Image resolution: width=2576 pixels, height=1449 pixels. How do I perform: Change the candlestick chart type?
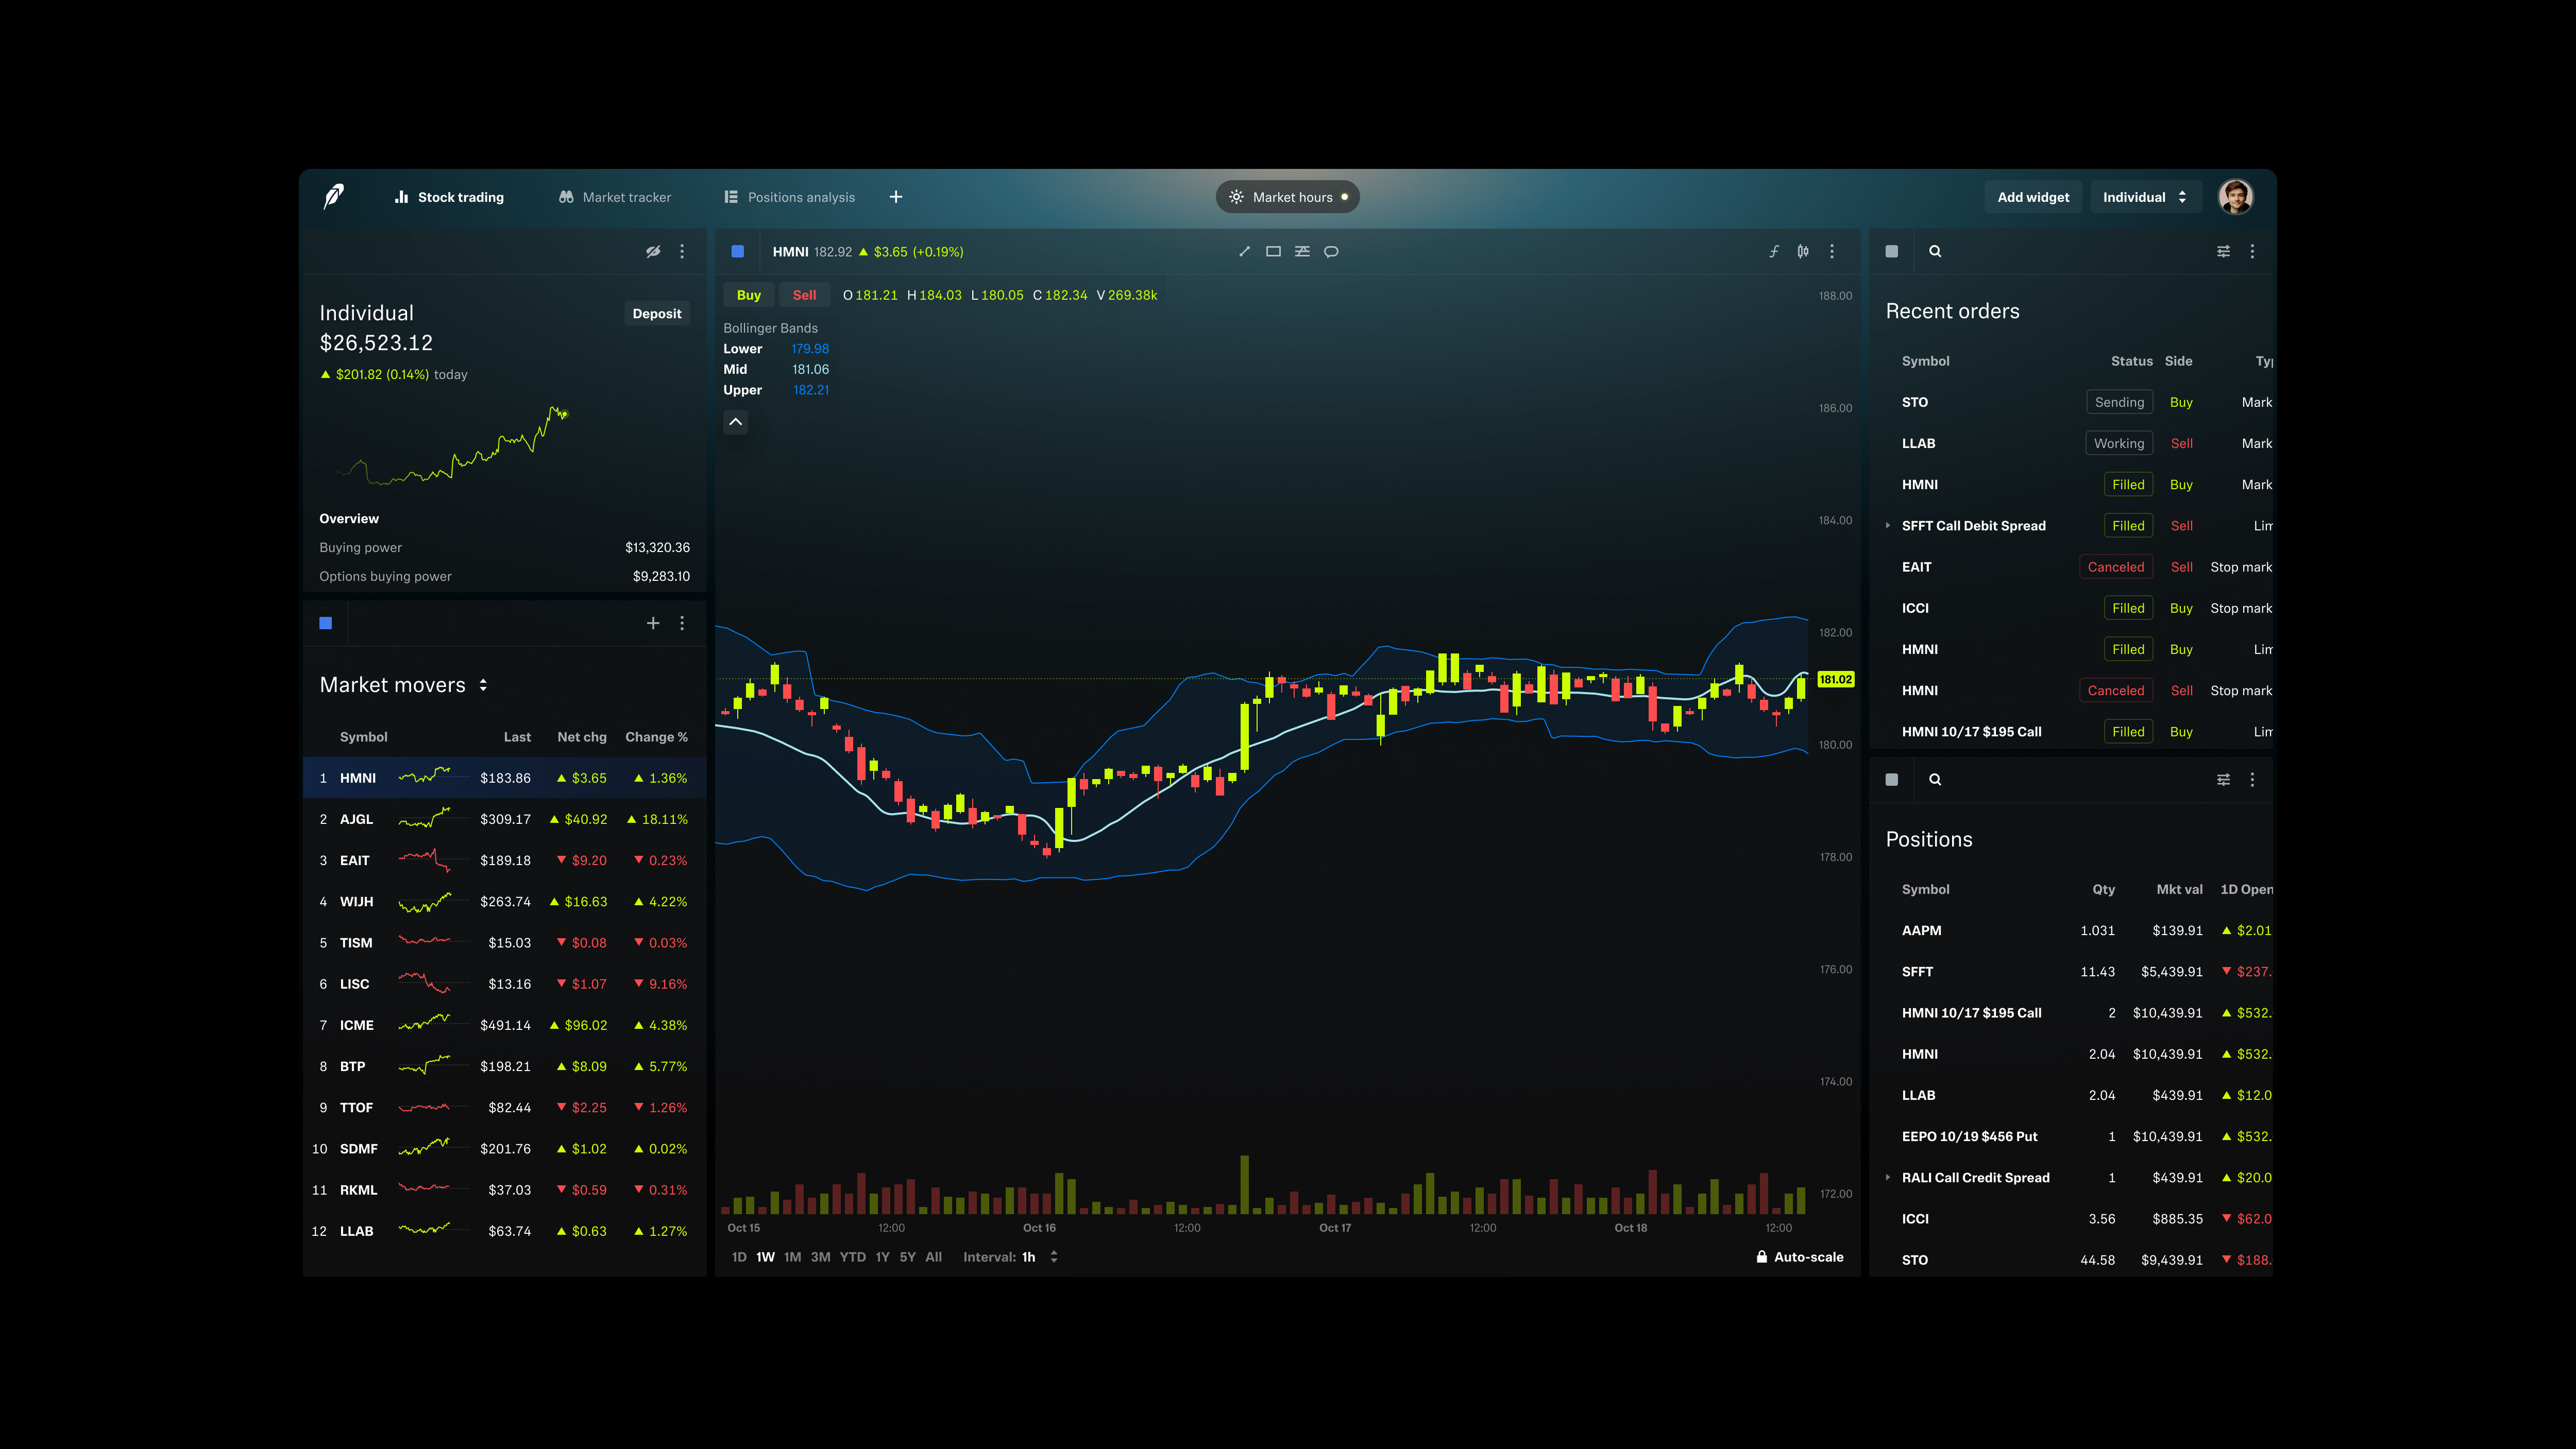[1803, 252]
